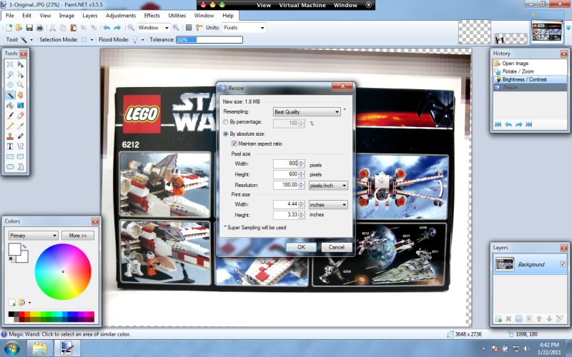The width and height of the screenshot is (572, 357).
Task: Click the Zoom In magnifier icon
Action: click(176, 28)
